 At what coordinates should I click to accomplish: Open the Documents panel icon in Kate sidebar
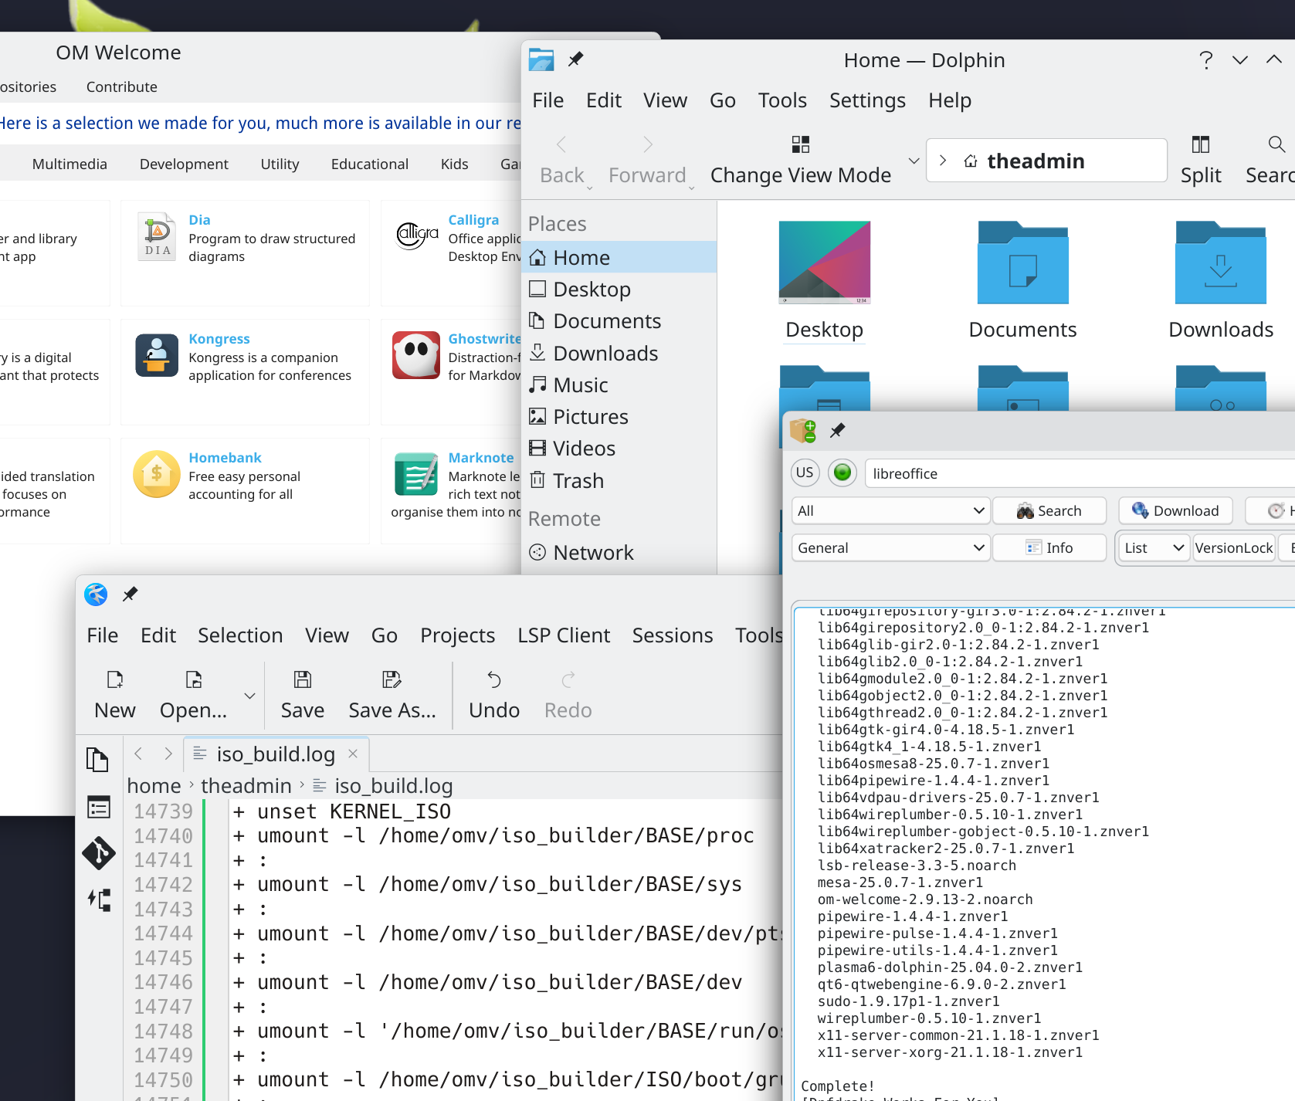pos(97,760)
